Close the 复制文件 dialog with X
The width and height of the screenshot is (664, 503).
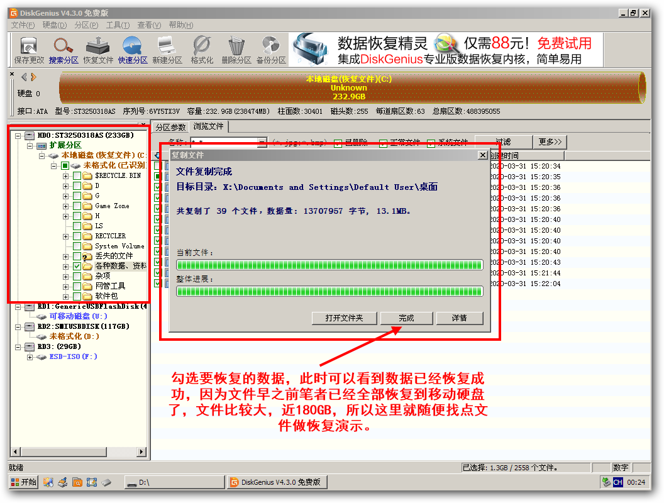click(x=483, y=155)
